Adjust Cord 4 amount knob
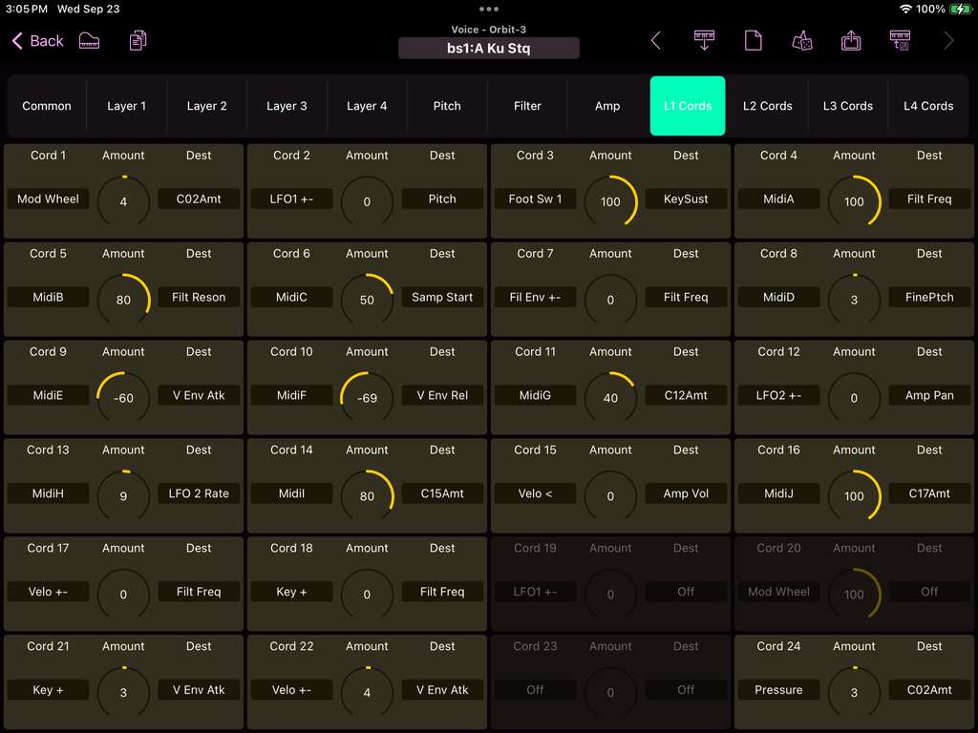This screenshot has width=978, height=733. coord(854,201)
